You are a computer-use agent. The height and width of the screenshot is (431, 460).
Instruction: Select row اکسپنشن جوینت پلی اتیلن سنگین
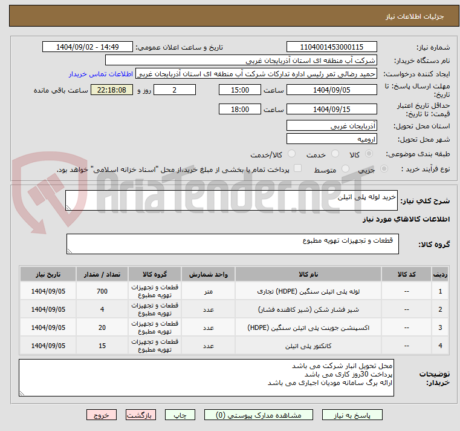coord(235,327)
